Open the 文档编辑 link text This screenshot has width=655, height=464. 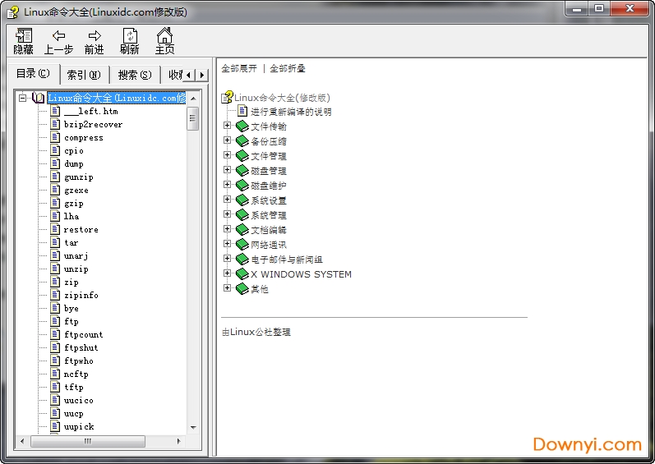269,230
